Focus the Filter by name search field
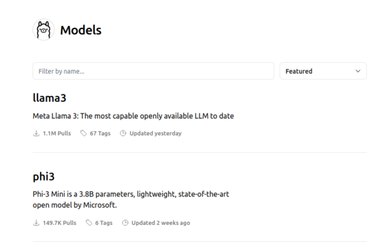380x244 pixels. pyautogui.click(x=153, y=71)
